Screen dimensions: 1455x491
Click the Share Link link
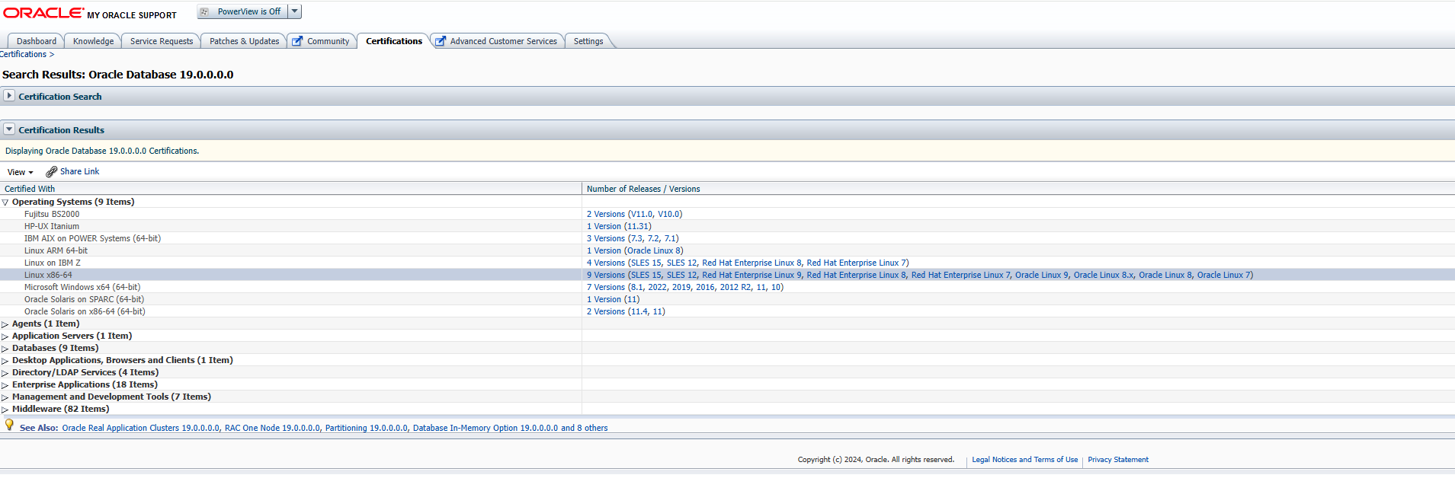pos(79,171)
